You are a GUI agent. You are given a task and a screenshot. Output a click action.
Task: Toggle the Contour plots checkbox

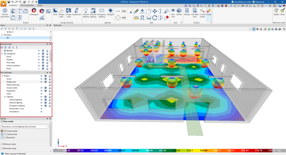tap(5, 131)
